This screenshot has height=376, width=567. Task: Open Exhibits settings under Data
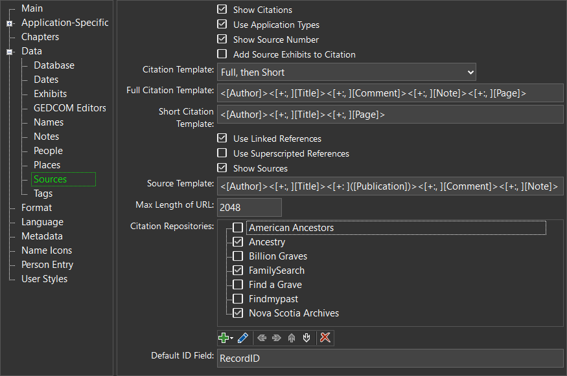(x=51, y=94)
